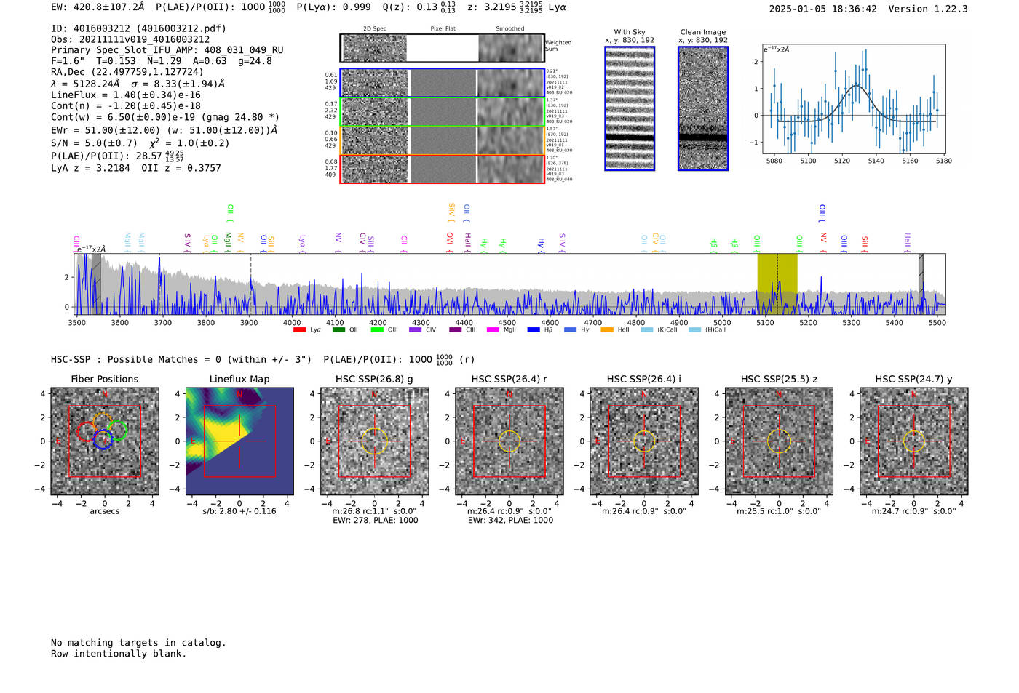
Task: Click the Row intentionally blank text
Action: (x=119, y=654)
